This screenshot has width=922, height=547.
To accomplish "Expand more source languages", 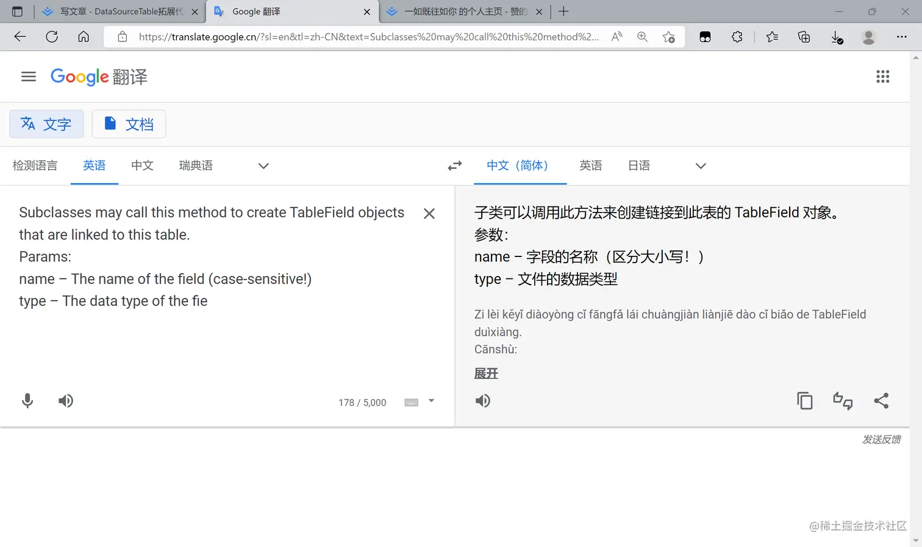I will point(263,166).
